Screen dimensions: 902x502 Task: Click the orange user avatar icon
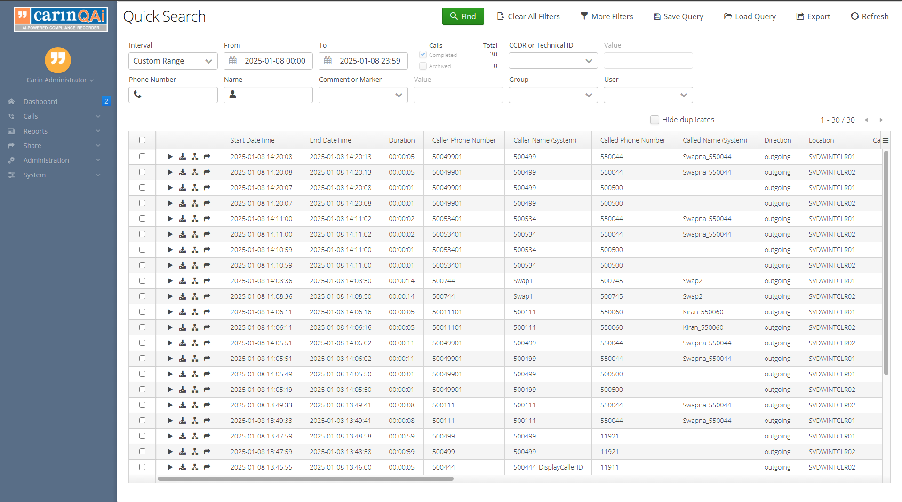(x=58, y=60)
